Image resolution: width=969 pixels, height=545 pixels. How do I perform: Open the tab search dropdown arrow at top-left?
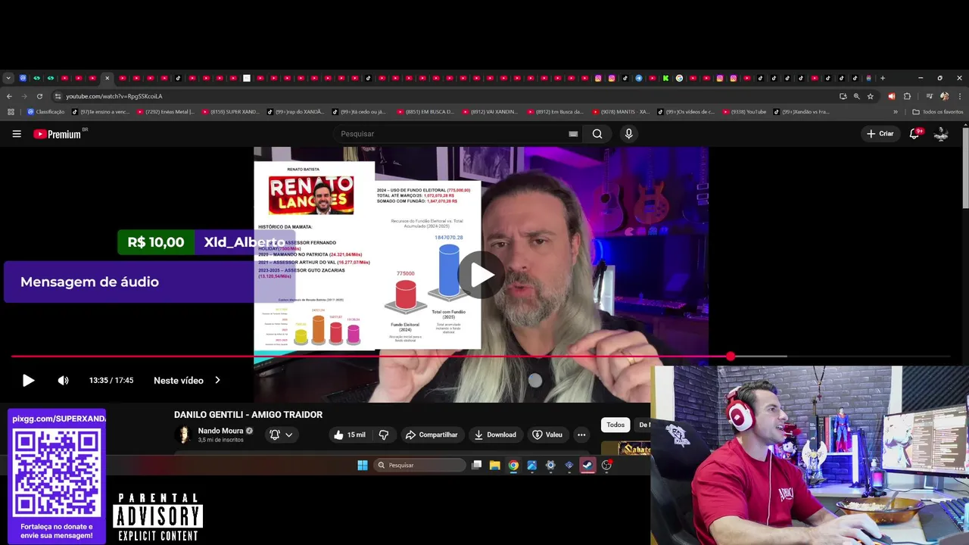pos(8,78)
